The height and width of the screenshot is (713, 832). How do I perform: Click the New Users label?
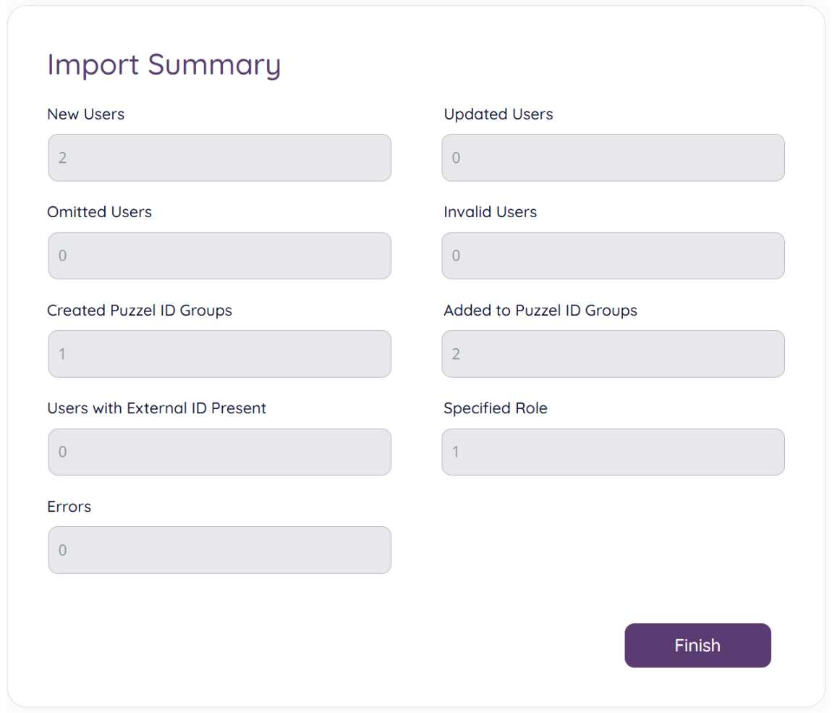coord(85,114)
